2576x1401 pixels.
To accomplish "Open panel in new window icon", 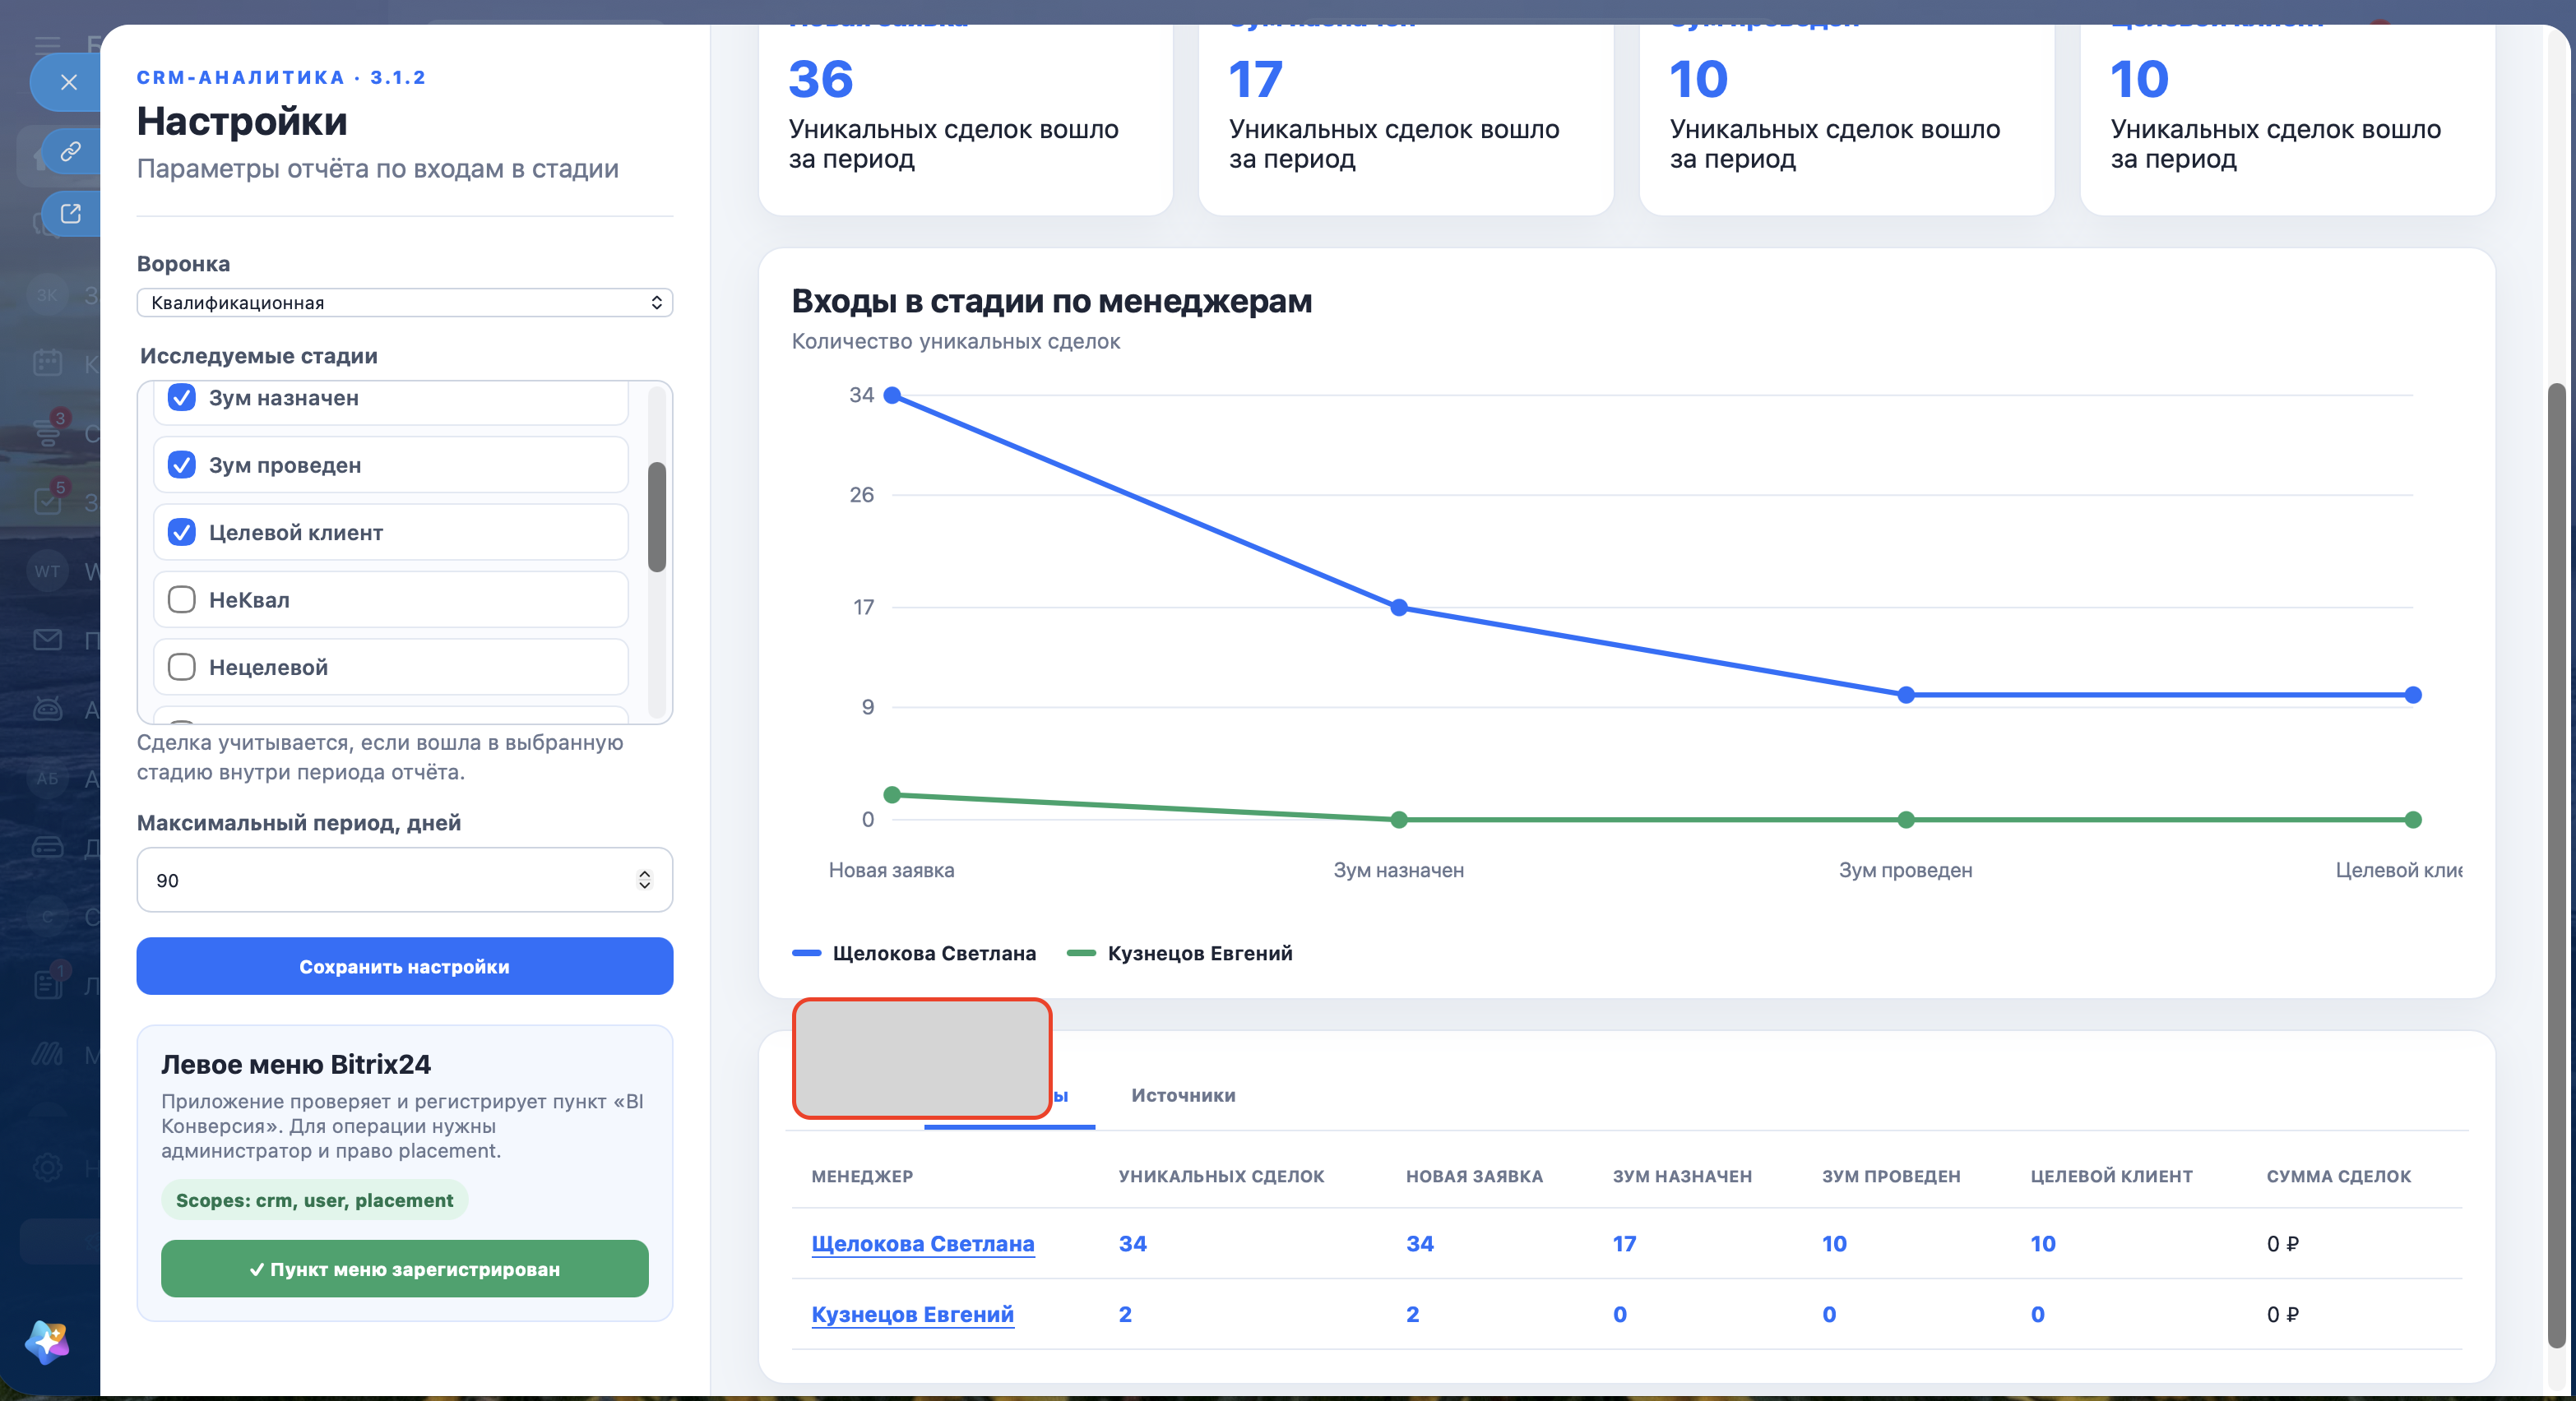I will (x=70, y=214).
